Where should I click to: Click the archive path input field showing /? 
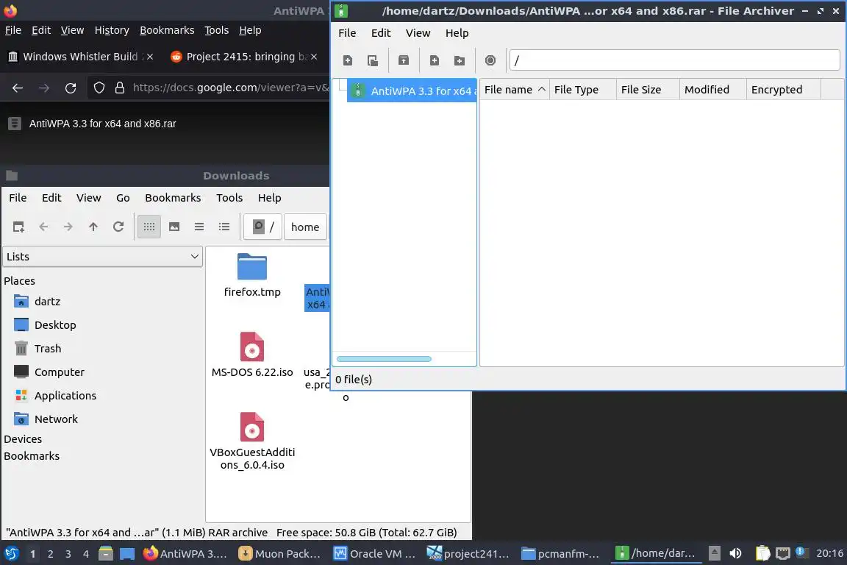674,60
